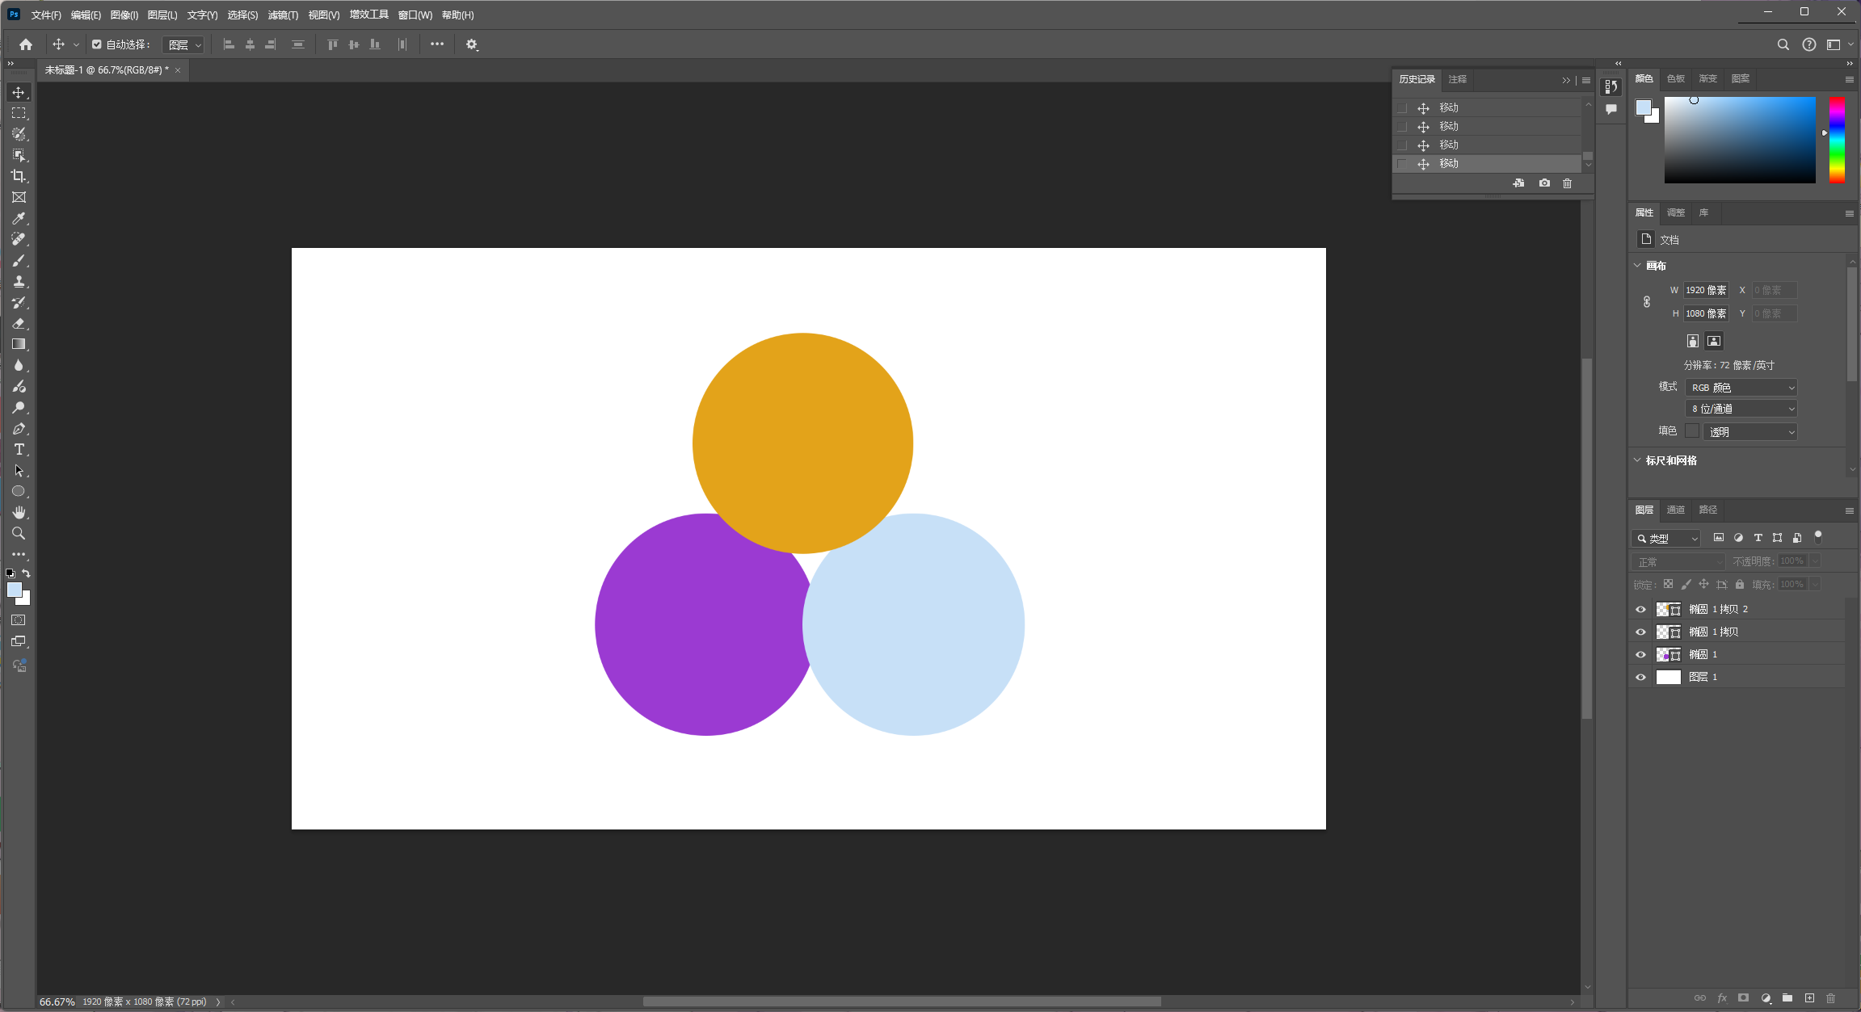Select the Crop tool
Image resolution: width=1861 pixels, height=1012 pixels.
(x=19, y=176)
